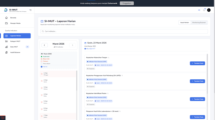Focus the Cari indikator search field
The height and width of the screenshot is (120, 215).
(x=124, y=31)
